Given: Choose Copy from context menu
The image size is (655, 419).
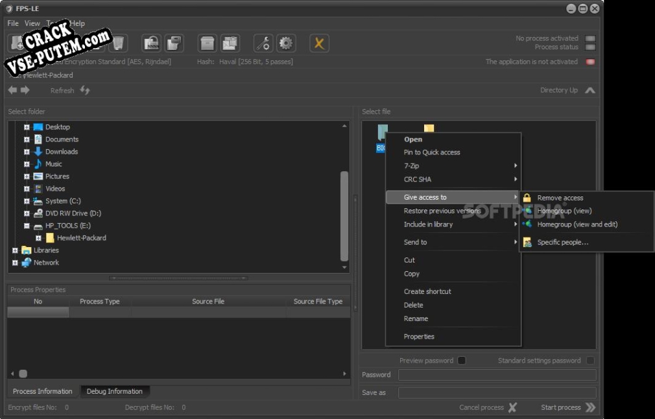Looking at the screenshot, I should pyautogui.click(x=453, y=274).
